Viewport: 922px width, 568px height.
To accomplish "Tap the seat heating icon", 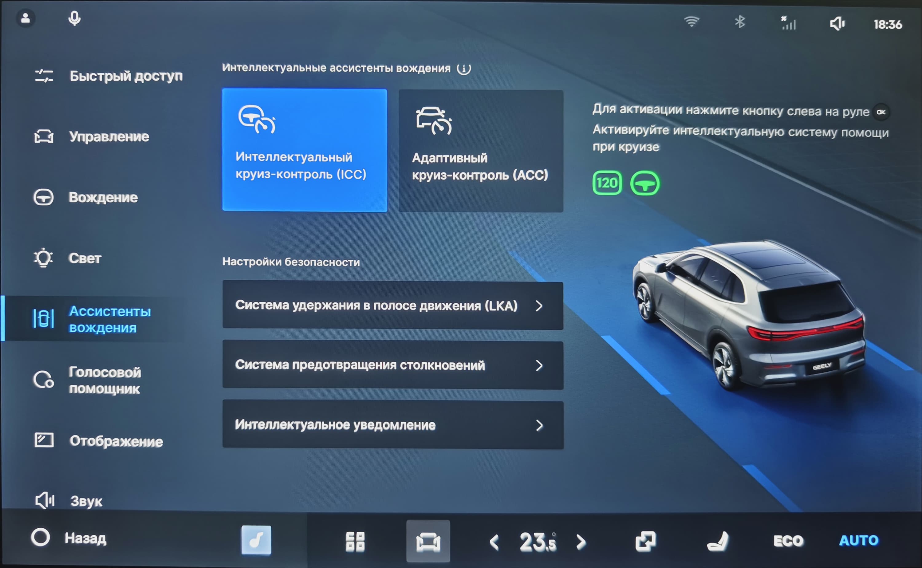I will 718,541.
